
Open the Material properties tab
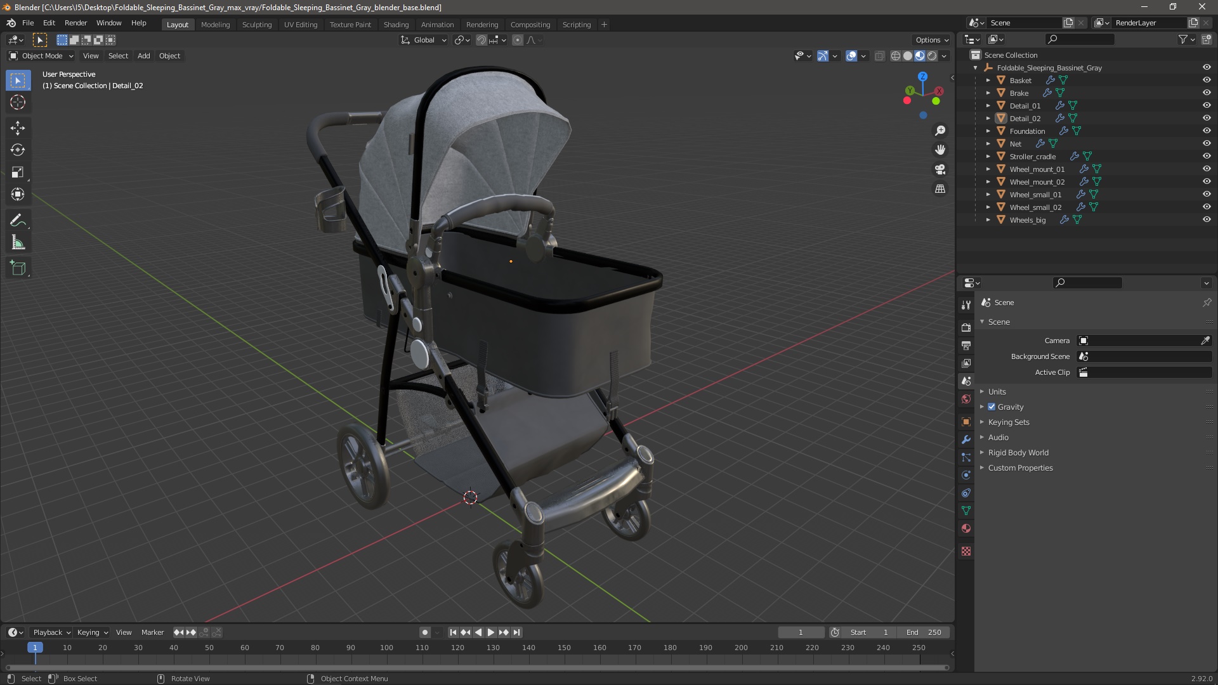pyautogui.click(x=966, y=528)
